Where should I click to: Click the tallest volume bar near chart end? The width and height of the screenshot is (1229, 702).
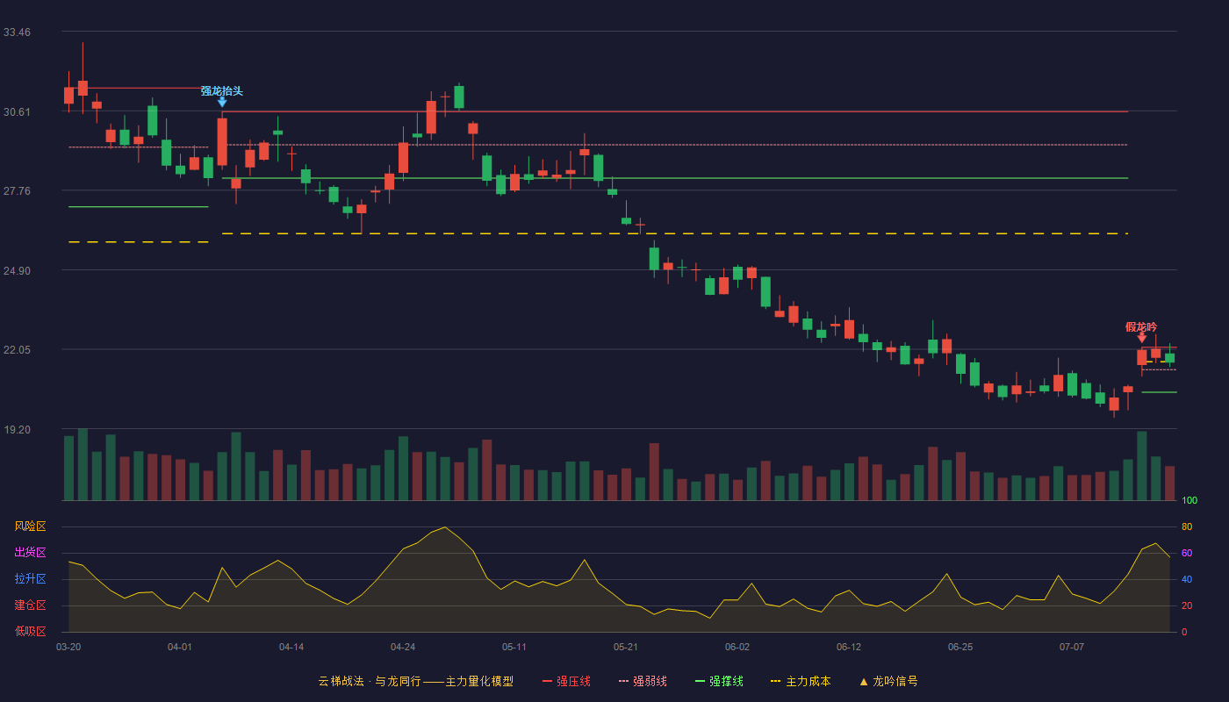[1141, 466]
